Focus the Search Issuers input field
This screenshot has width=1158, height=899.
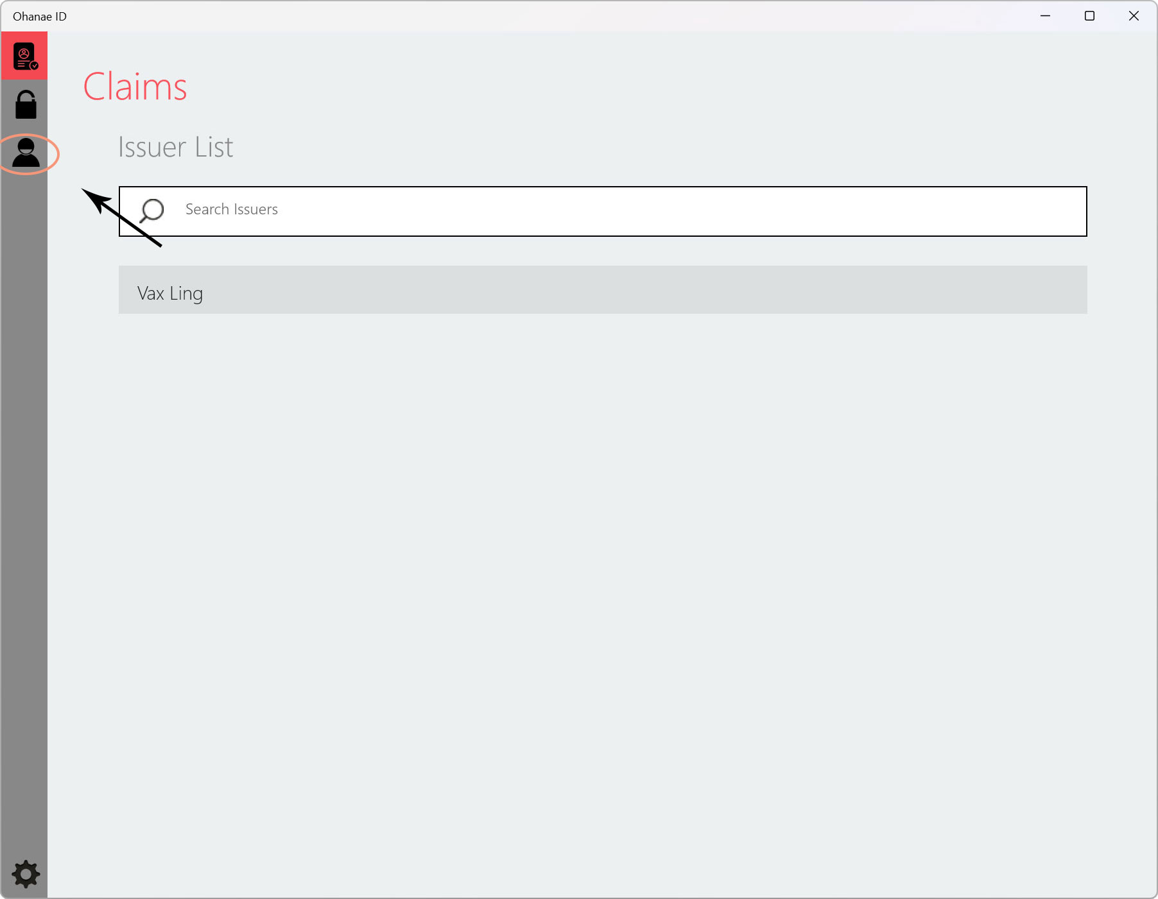[x=603, y=211]
